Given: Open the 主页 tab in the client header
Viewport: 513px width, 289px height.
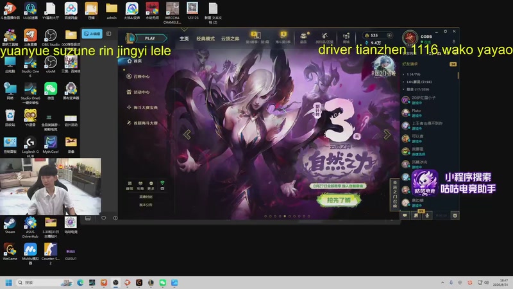Looking at the screenshot, I should [184, 39].
